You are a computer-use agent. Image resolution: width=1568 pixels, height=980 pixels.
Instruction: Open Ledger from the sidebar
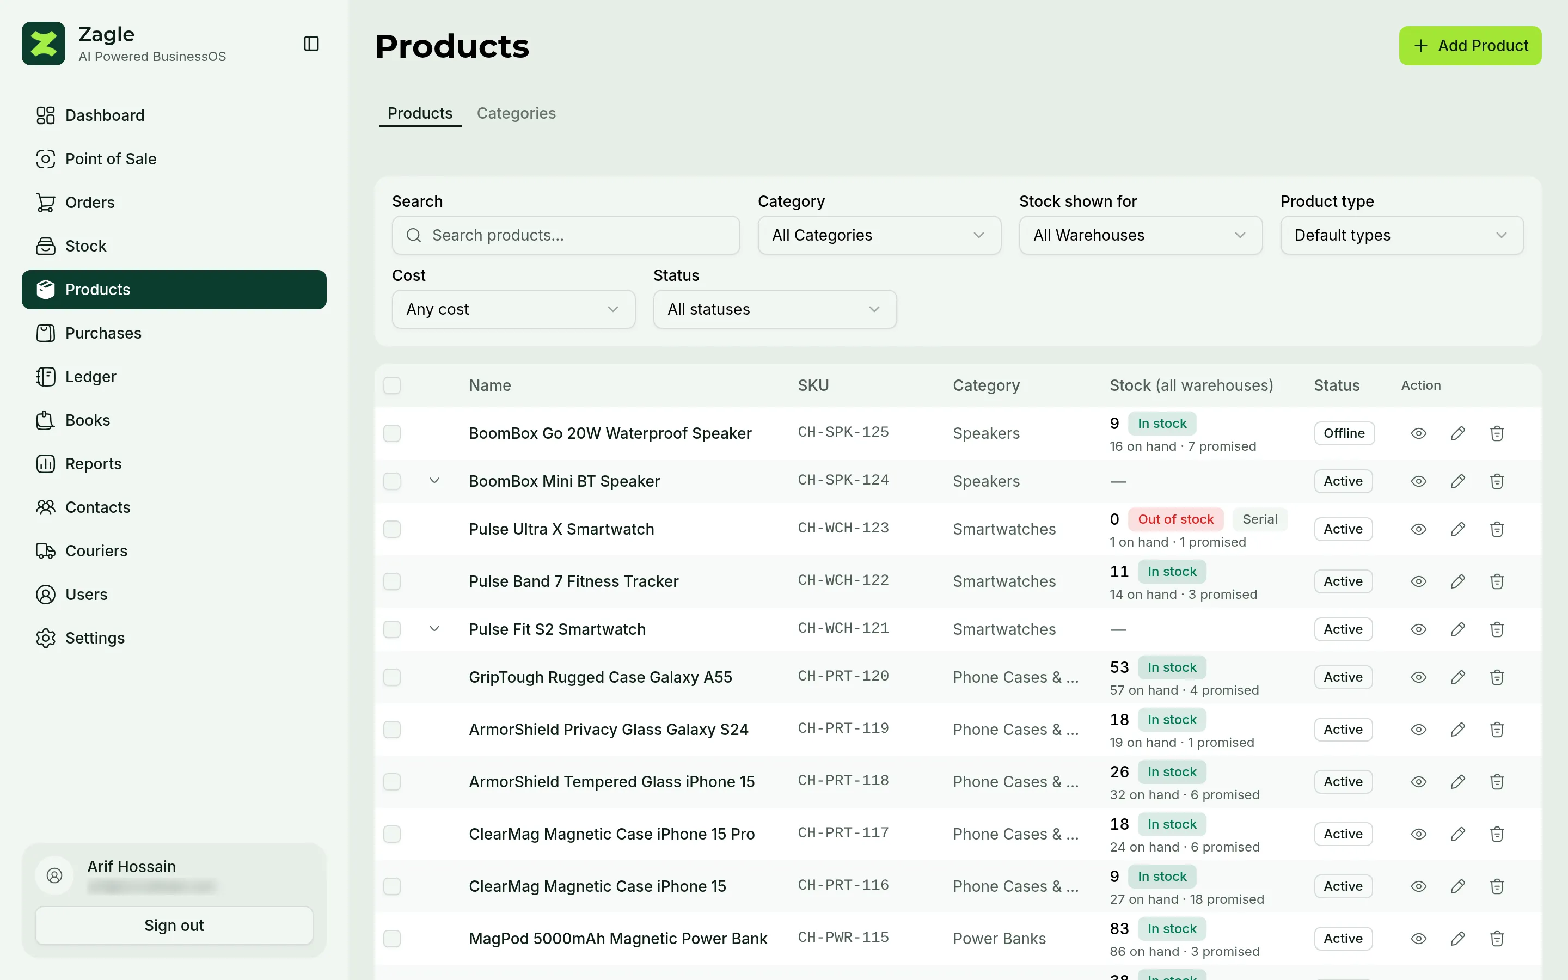coord(174,377)
